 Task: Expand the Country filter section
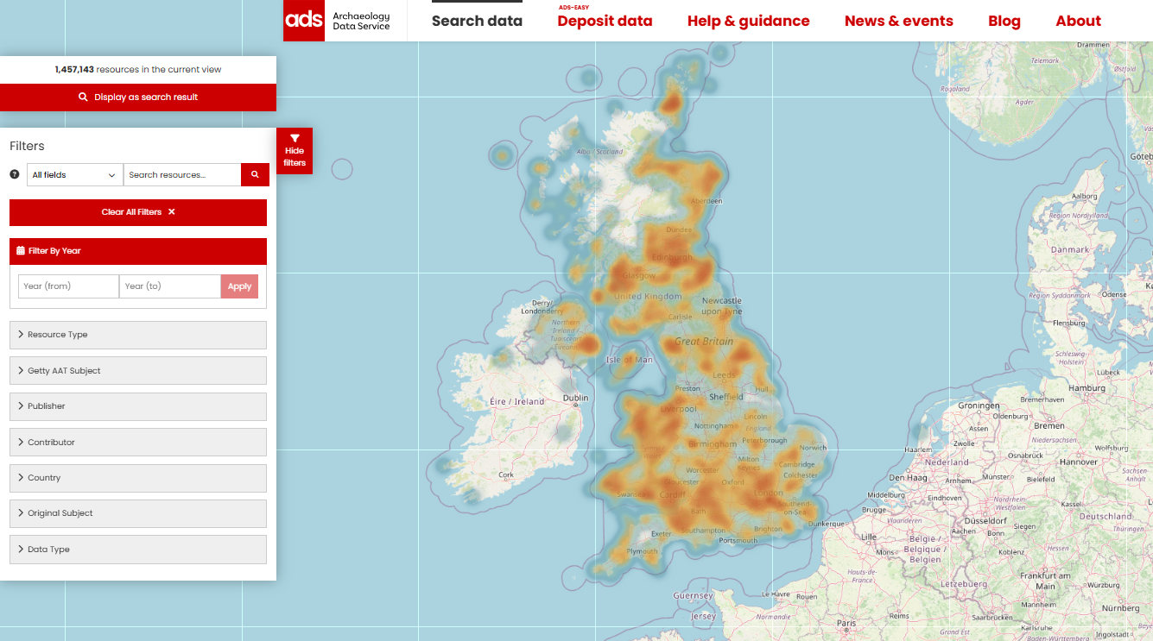[137, 478]
